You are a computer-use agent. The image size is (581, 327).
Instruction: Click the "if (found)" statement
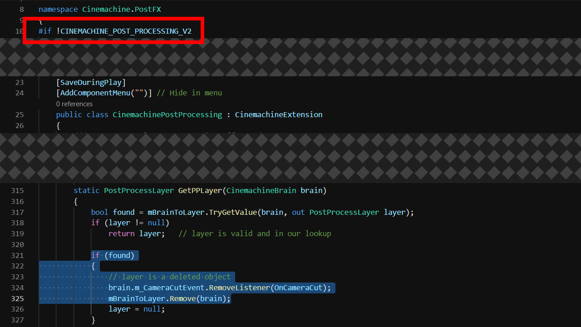coord(113,255)
